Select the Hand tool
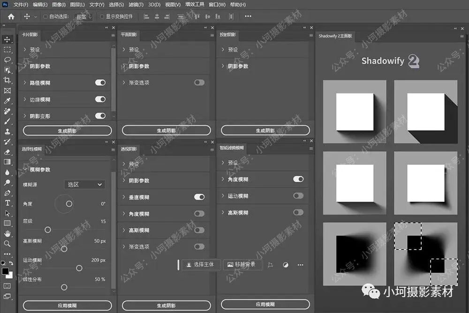 pos(7,233)
